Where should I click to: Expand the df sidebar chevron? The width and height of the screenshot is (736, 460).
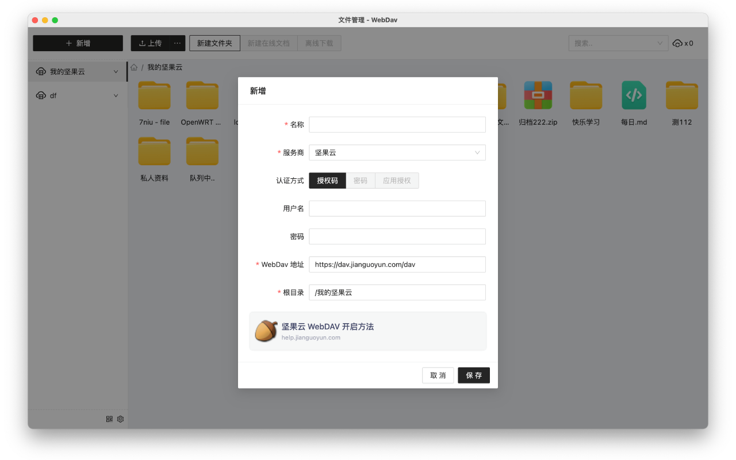[x=116, y=95]
